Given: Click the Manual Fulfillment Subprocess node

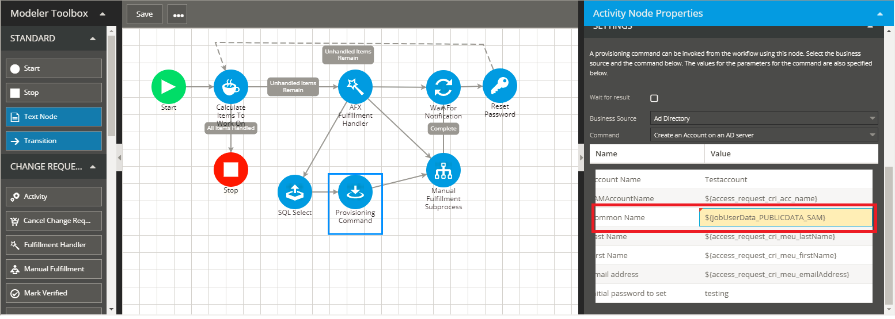Looking at the screenshot, I should [x=443, y=170].
